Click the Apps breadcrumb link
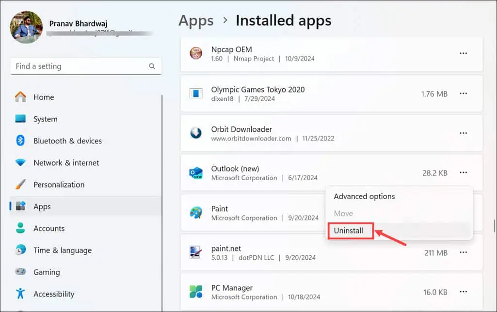Viewport: 497px width, 312px height. [196, 20]
